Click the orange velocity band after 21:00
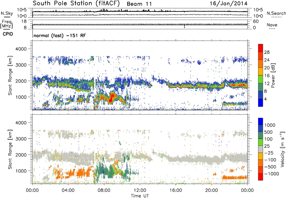The image size is (286, 198). (x=235, y=177)
